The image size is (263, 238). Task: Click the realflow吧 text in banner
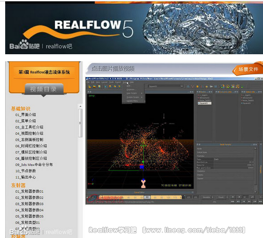click(59, 46)
